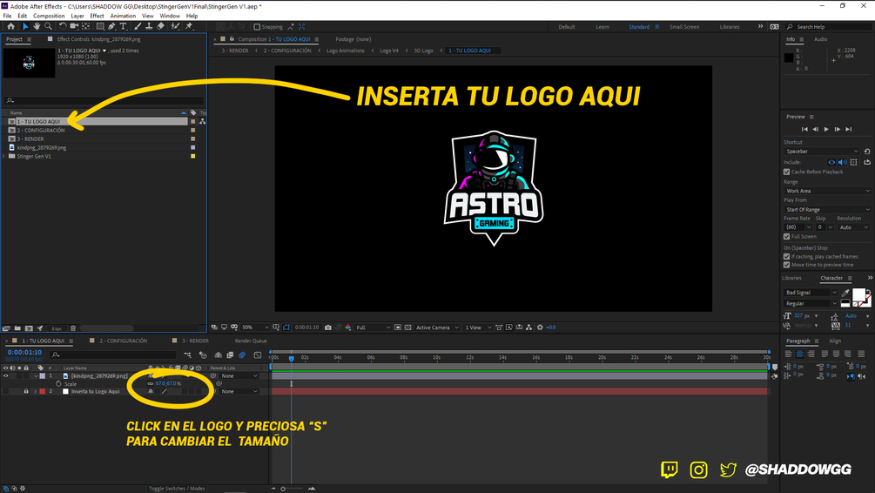The image size is (875, 493).
Task: Switch to the Learn workspace
Action: 602,27
